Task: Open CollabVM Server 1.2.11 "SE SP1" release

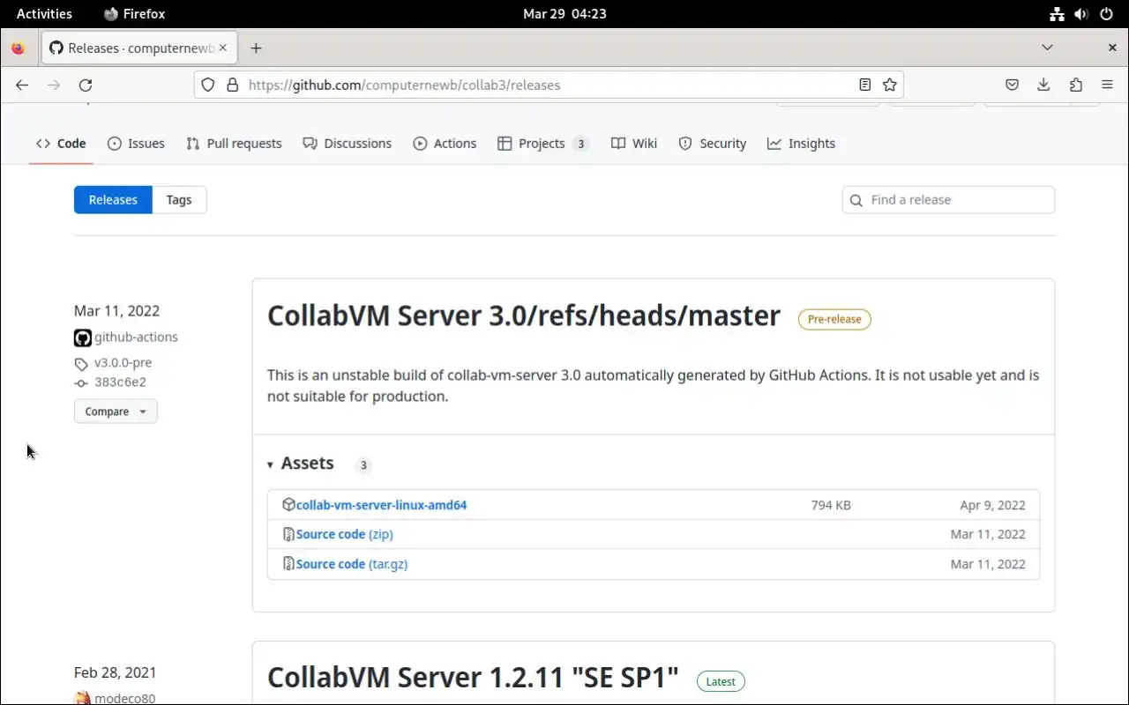Action: pos(473,678)
